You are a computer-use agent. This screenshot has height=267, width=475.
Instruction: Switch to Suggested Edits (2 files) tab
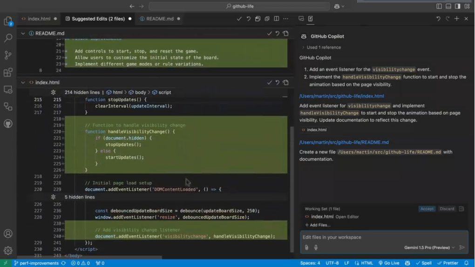[x=98, y=19]
